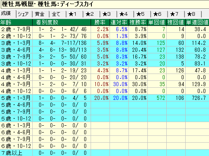Select the 単回値 column header

tap(157, 22)
